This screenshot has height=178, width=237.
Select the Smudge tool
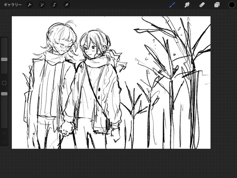[x=187, y=5]
